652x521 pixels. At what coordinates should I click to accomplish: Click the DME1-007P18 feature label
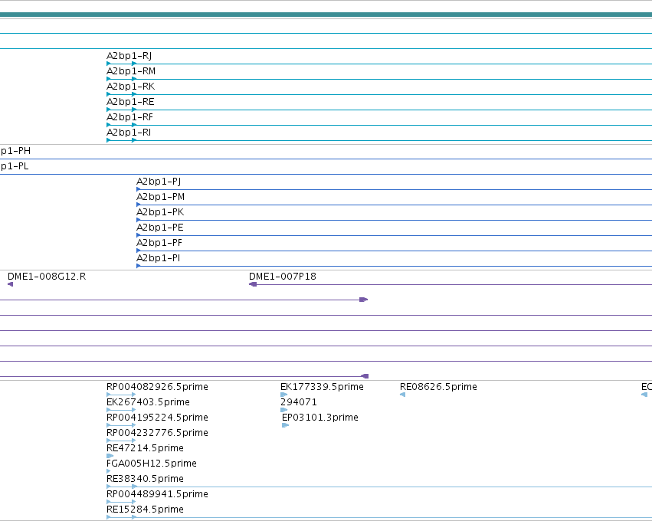tap(283, 277)
